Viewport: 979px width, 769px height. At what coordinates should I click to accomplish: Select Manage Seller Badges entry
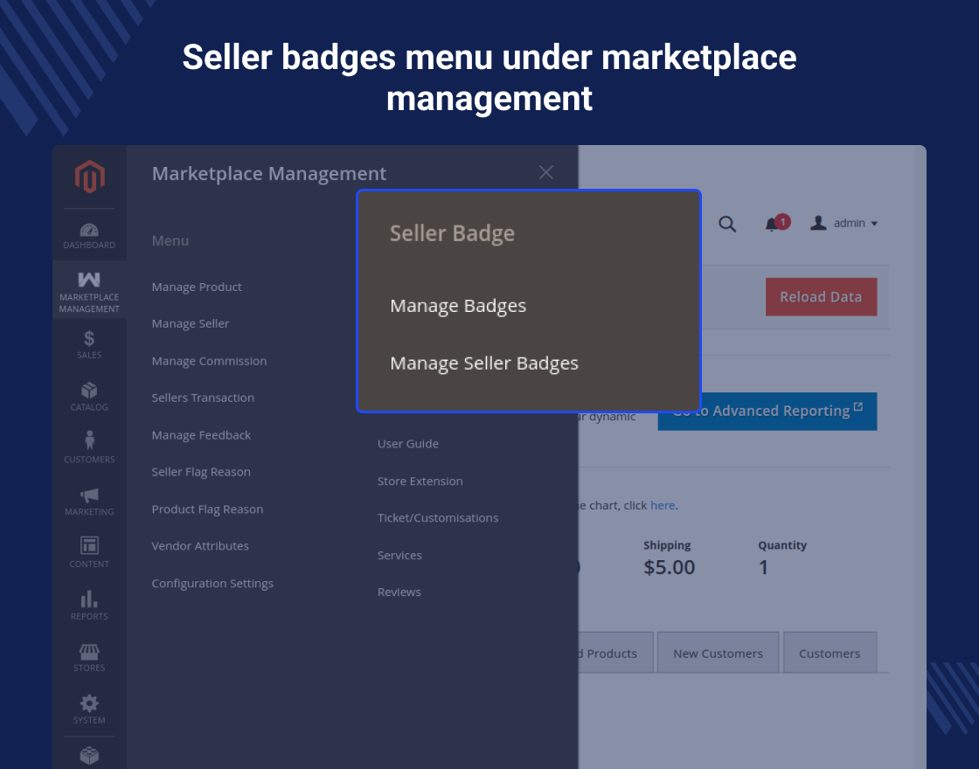click(484, 364)
